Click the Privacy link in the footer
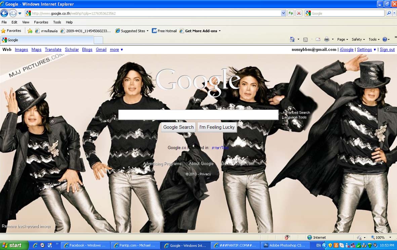 coord(205,174)
